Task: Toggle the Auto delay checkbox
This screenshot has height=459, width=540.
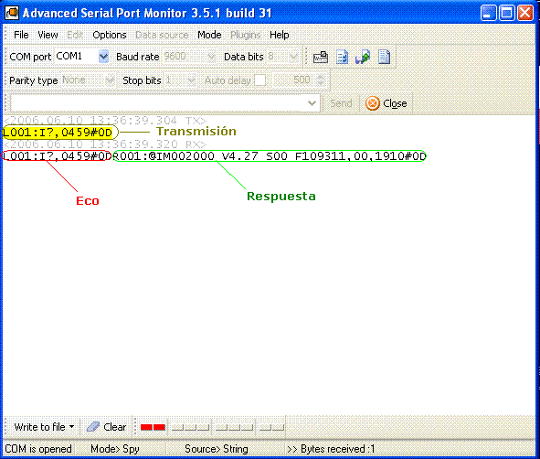Action: [260, 80]
